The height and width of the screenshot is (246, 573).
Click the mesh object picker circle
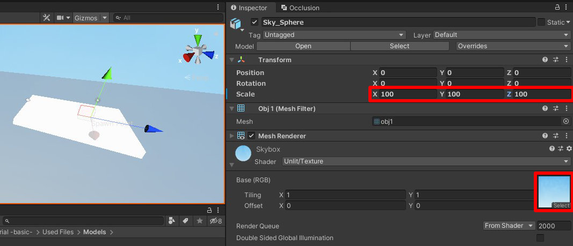coord(565,122)
